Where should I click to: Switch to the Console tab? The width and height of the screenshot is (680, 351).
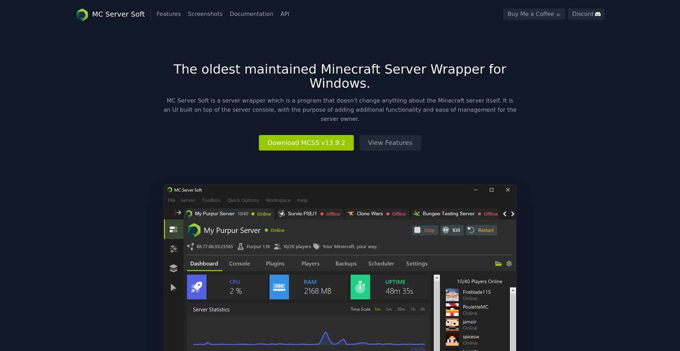(240, 264)
